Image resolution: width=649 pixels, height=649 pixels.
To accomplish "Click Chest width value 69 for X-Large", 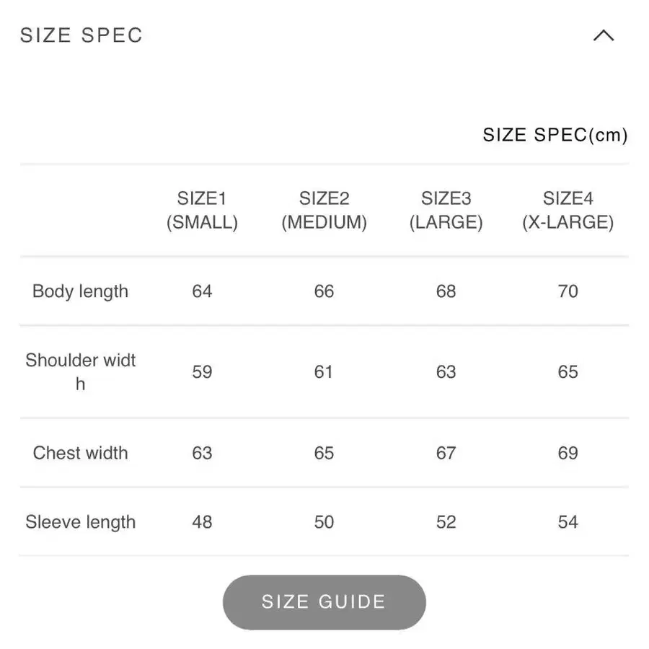I will coord(568,453).
